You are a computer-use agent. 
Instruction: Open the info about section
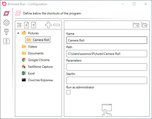[x=6, y=41]
